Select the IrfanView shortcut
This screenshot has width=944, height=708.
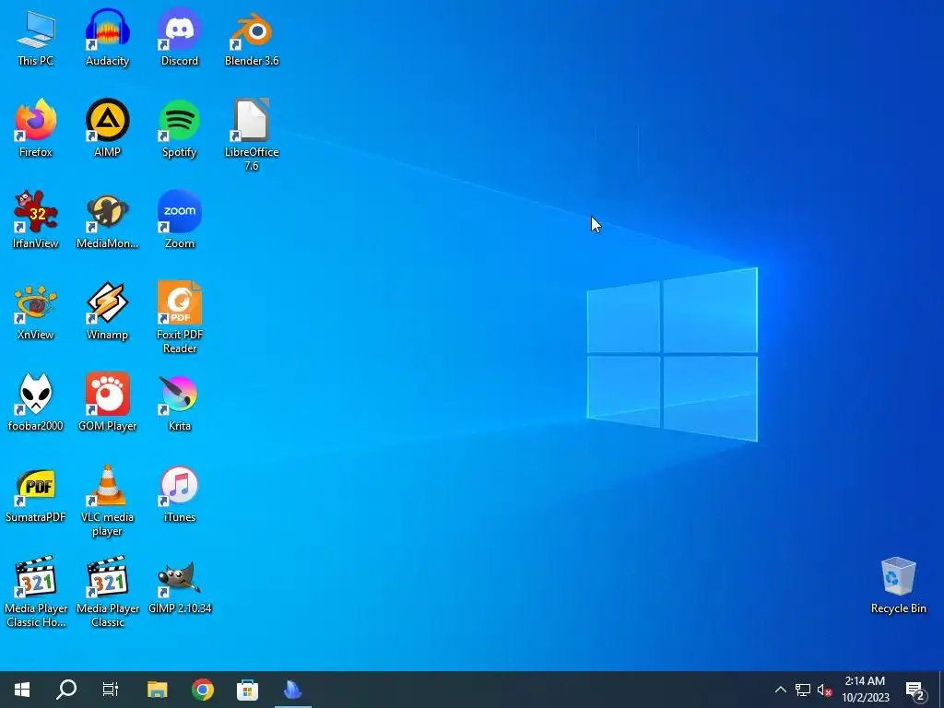(x=36, y=220)
